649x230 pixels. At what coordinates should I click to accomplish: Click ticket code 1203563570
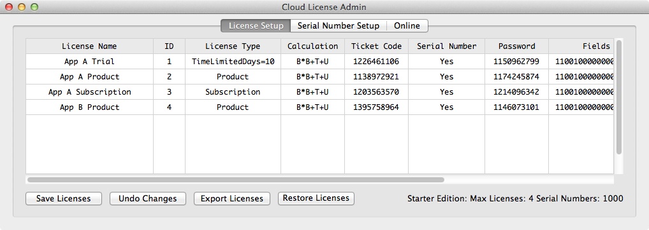tap(376, 92)
